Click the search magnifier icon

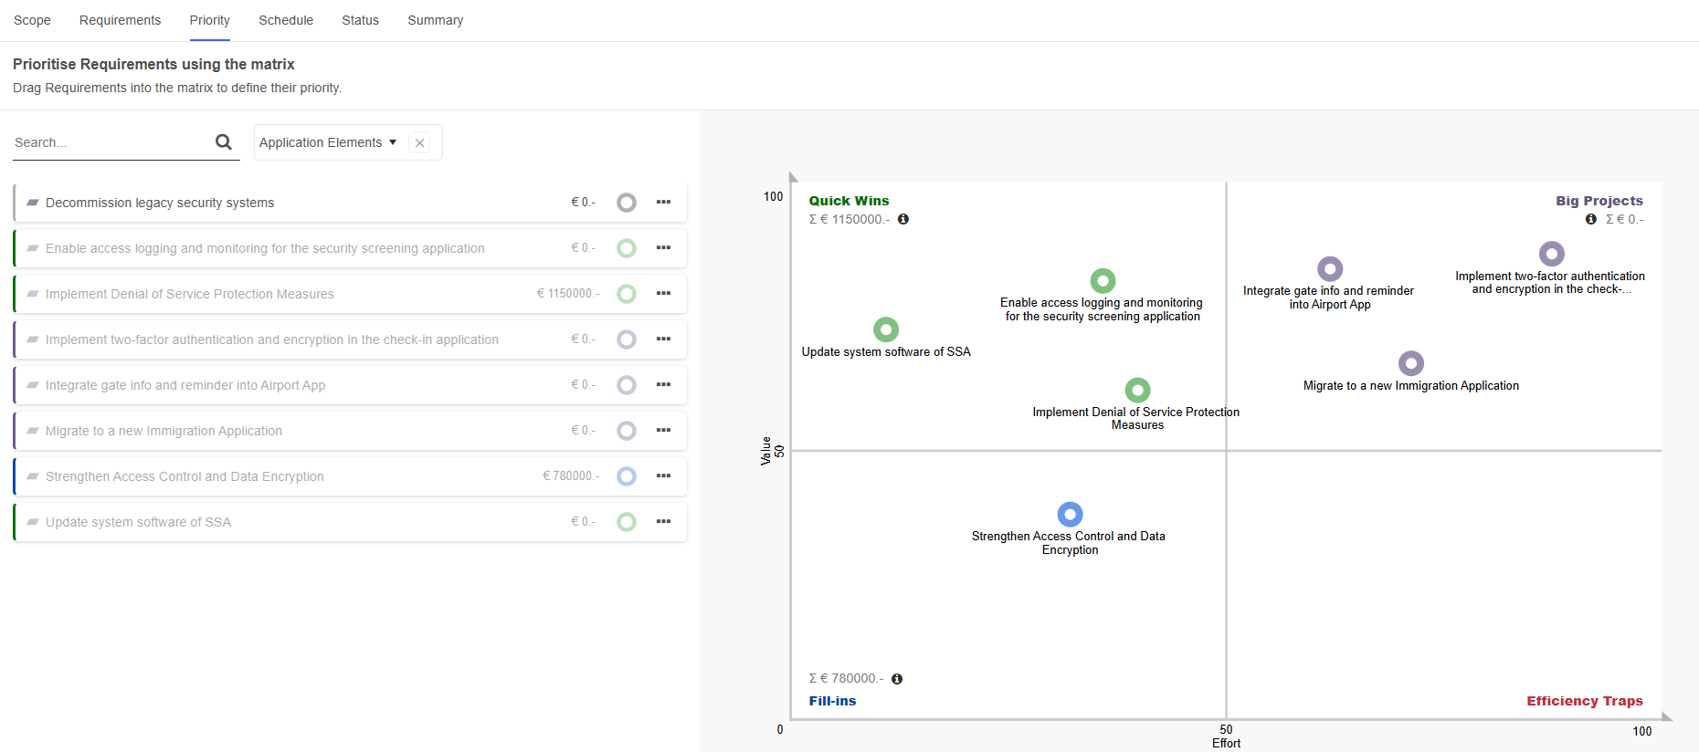(223, 142)
